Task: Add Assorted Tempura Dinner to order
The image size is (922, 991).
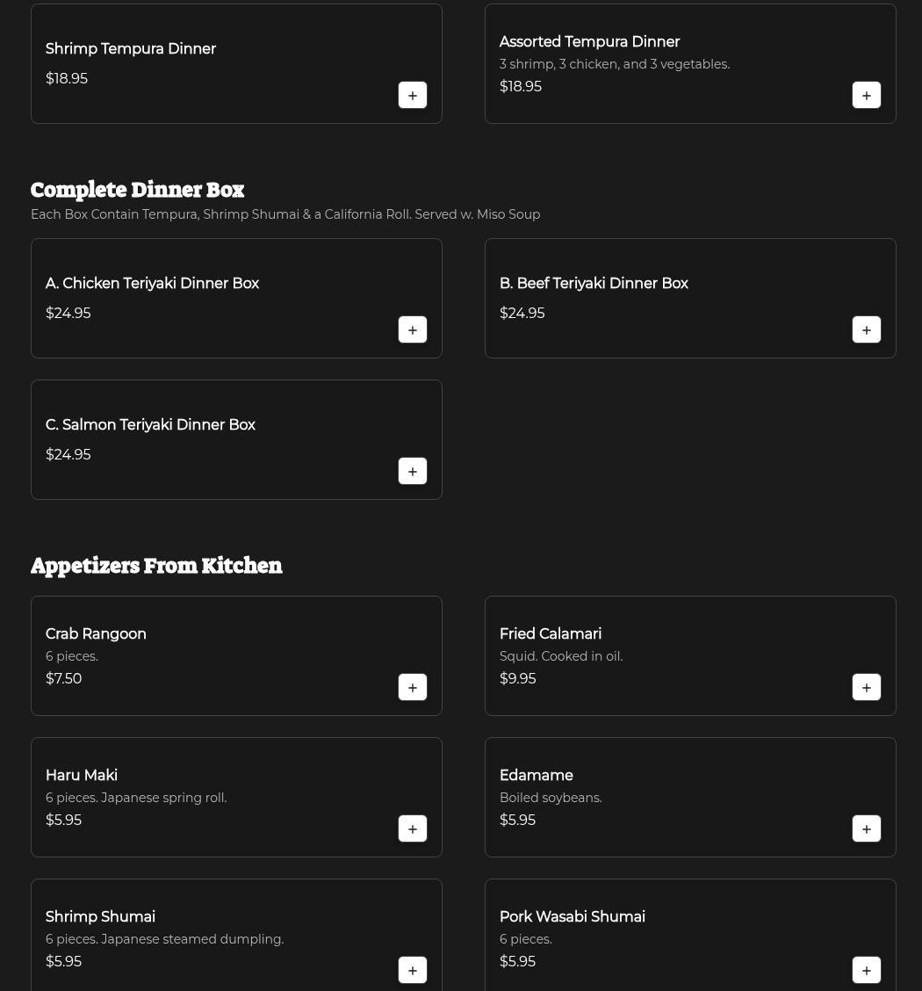Action: (x=867, y=96)
